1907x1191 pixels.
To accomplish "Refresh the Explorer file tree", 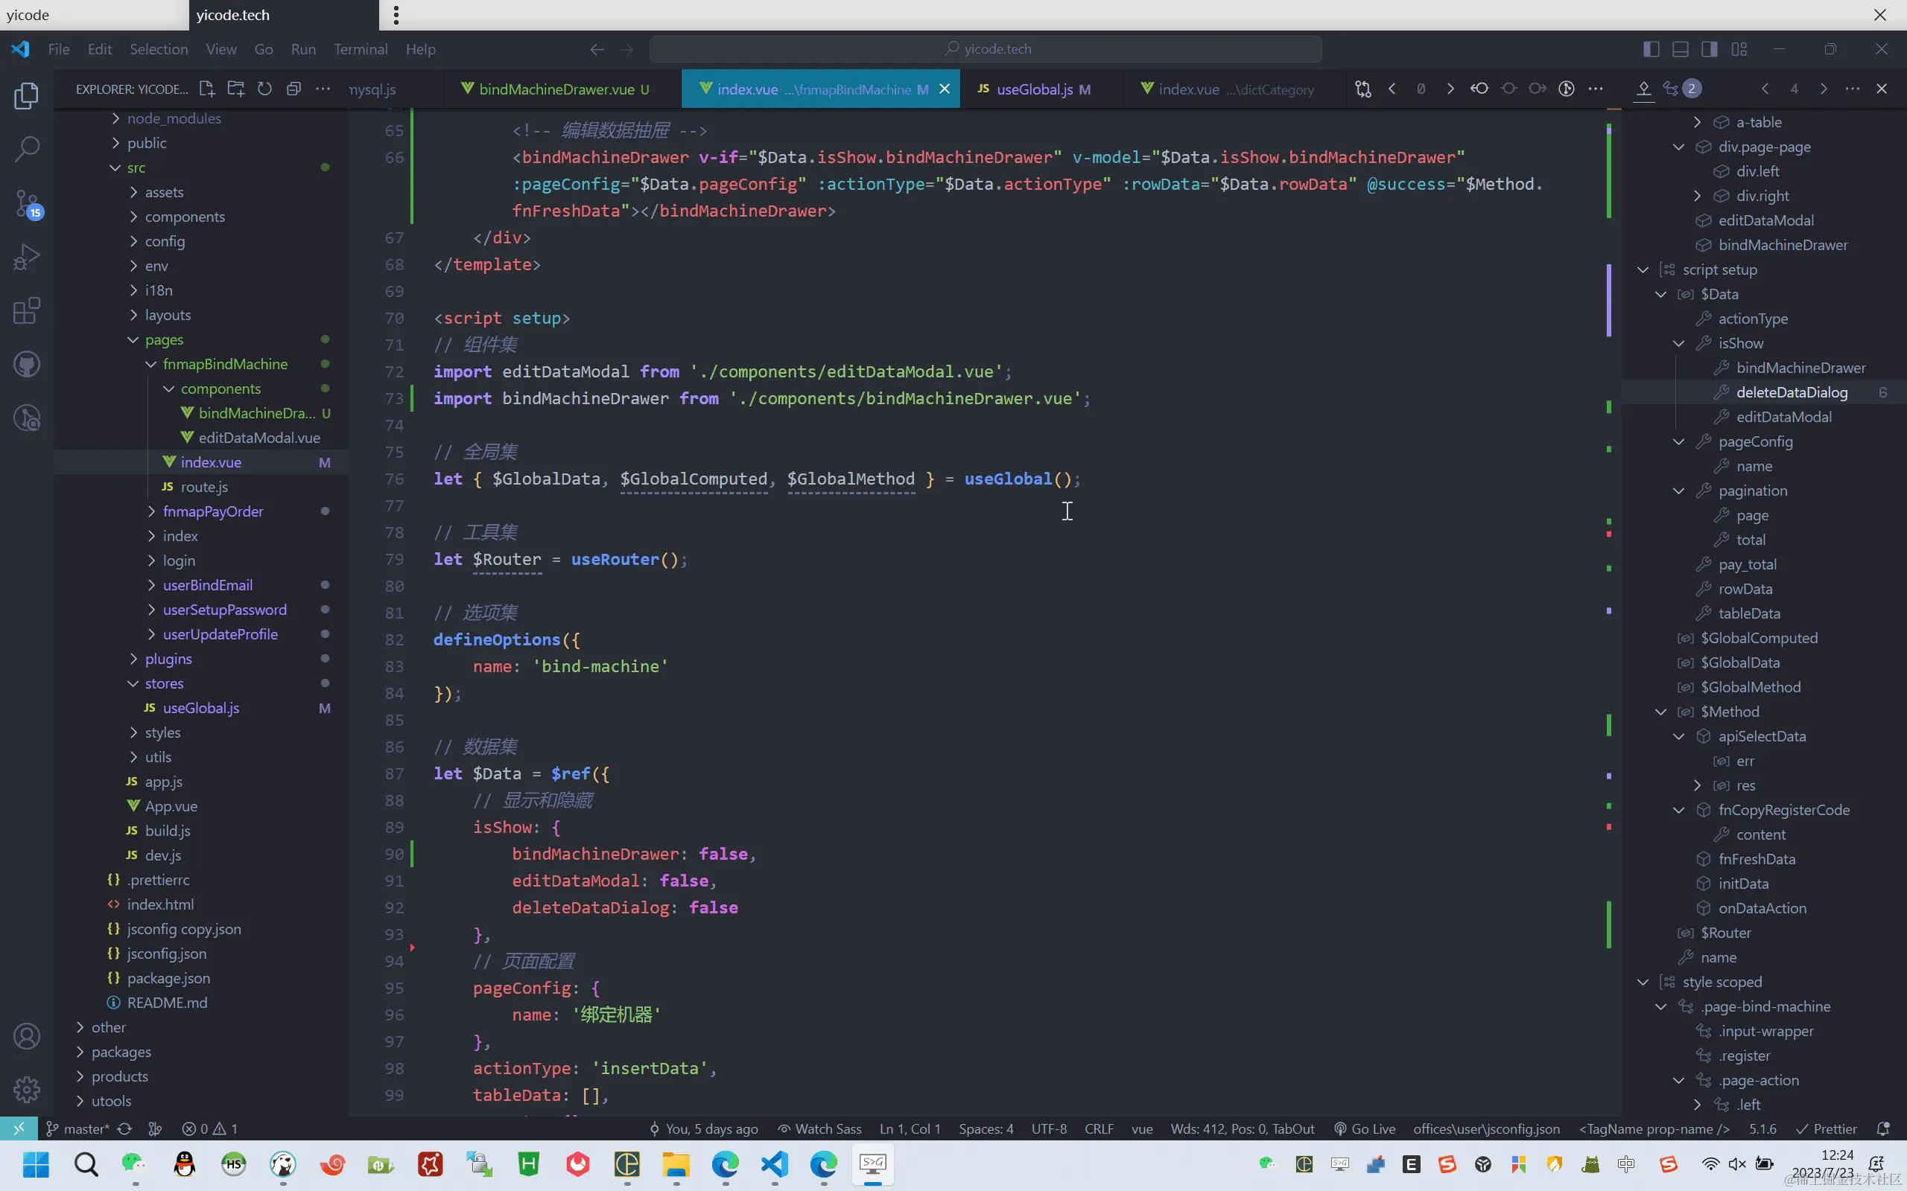I will coord(264,89).
